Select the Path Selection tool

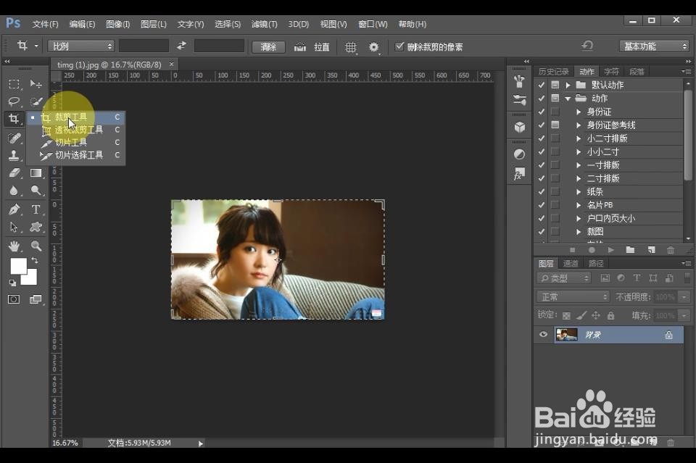(14, 227)
